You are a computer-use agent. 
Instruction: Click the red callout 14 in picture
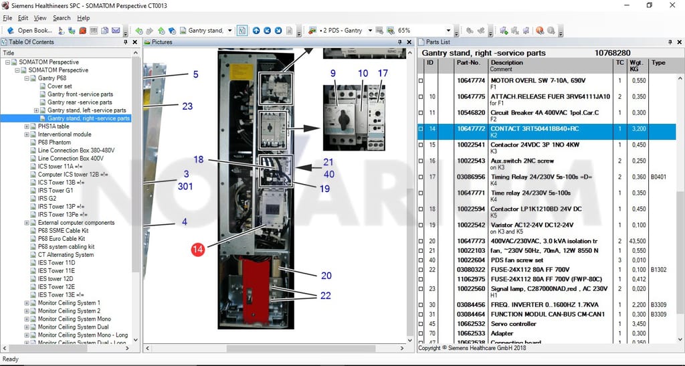198,250
